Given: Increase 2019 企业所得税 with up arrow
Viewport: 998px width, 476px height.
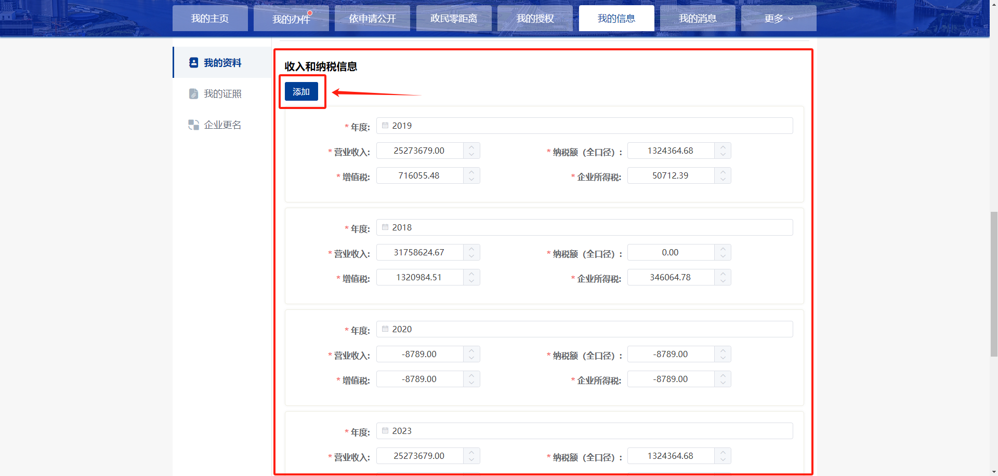Looking at the screenshot, I should tap(723, 172).
